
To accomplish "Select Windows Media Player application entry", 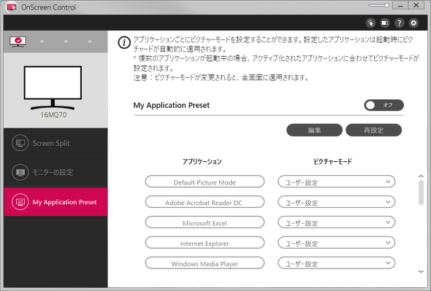I will 205,263.
